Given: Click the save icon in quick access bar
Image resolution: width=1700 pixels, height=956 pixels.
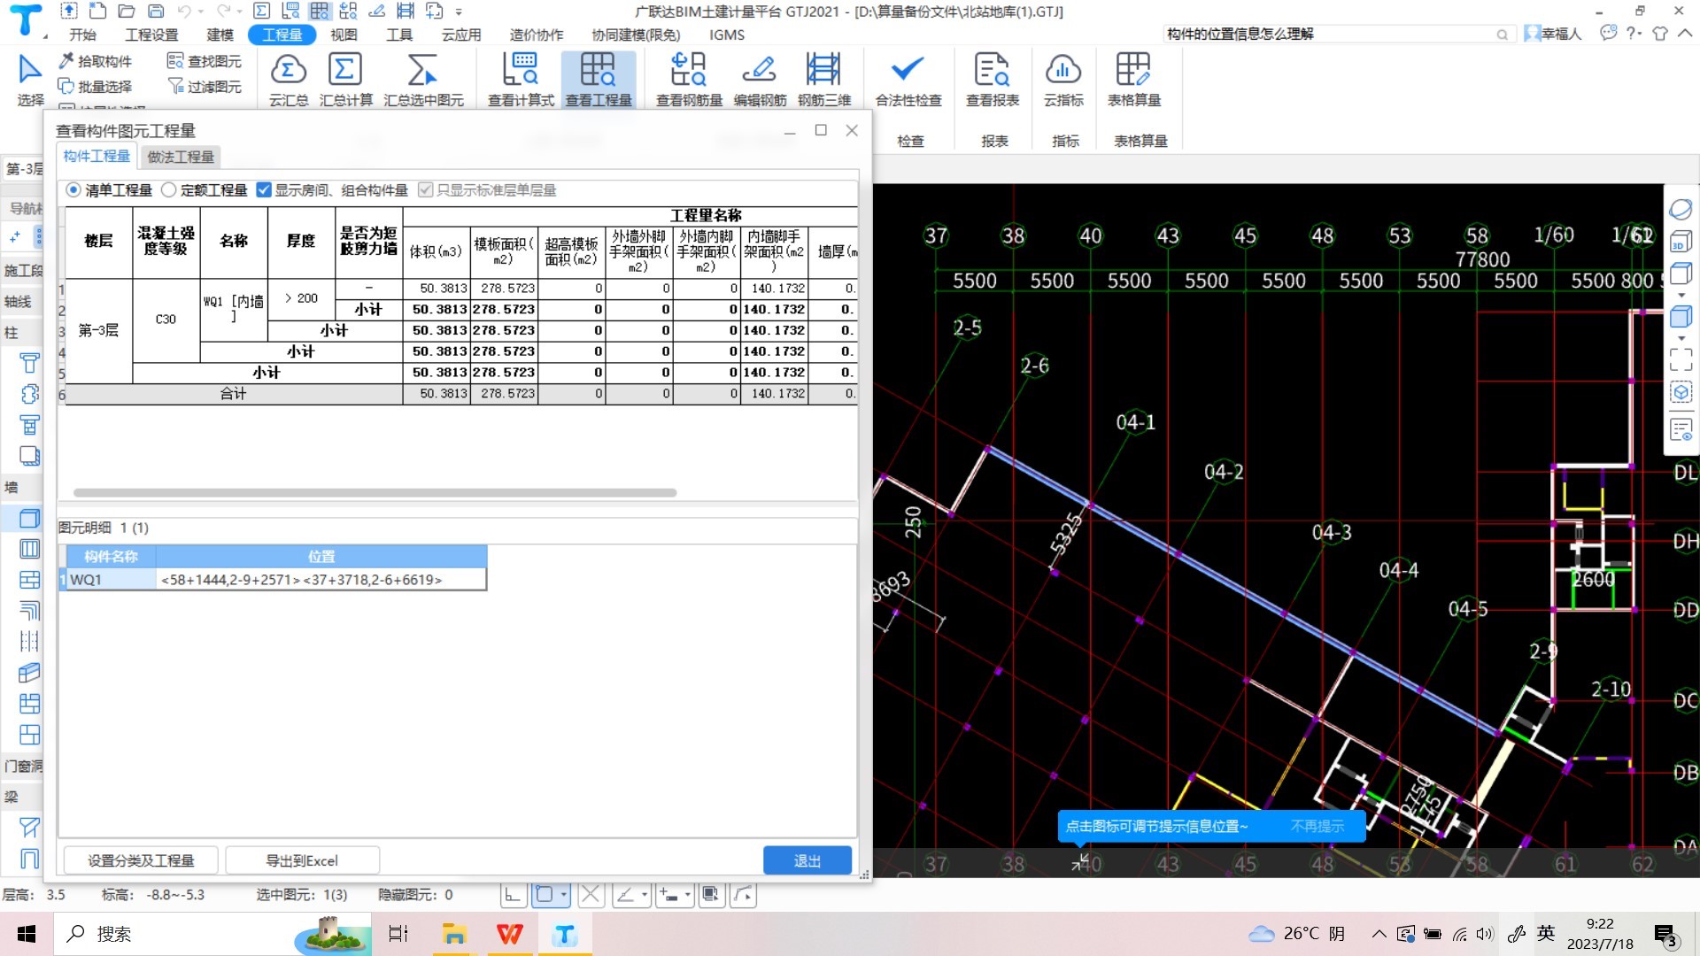Looking at the screenshot, I should pyautogui.click(x=156, y=12).
